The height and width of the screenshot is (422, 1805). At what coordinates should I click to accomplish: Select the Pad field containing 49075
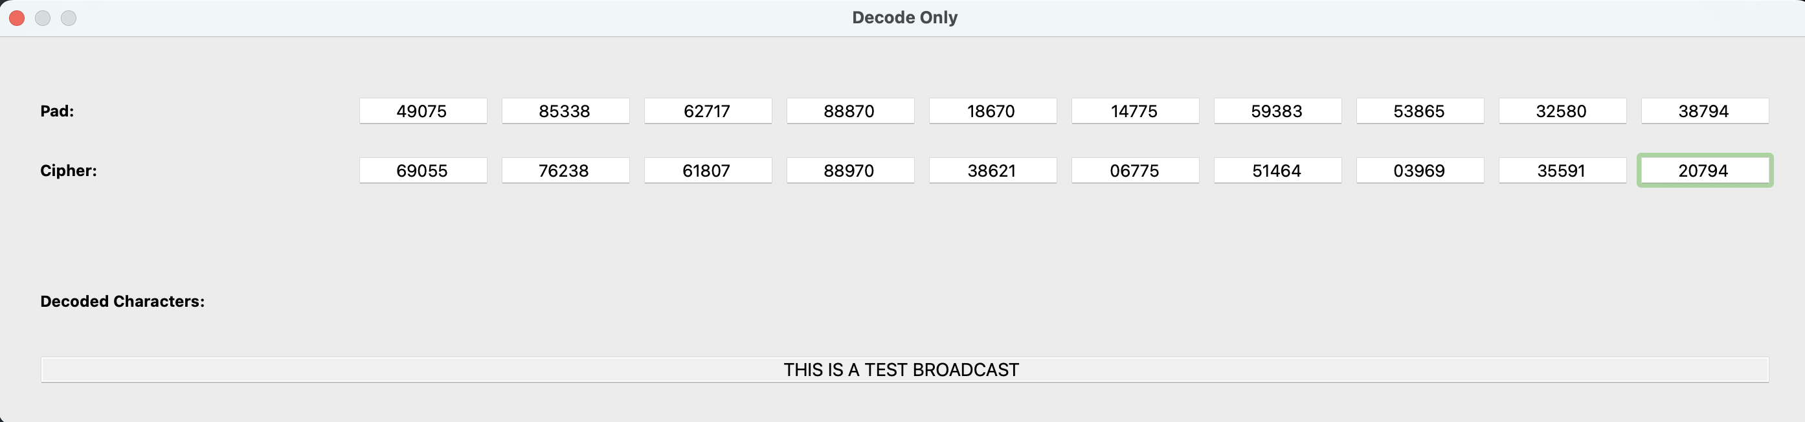coord(423,110)
